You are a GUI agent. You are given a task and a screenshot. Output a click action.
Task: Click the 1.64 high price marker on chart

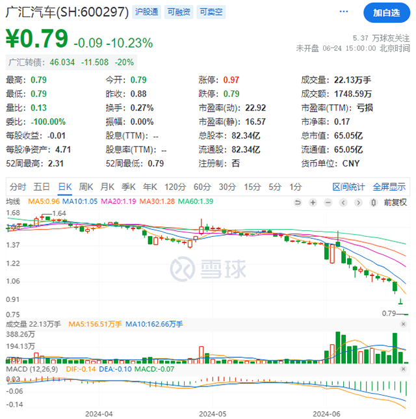click(x=59, y=213)
